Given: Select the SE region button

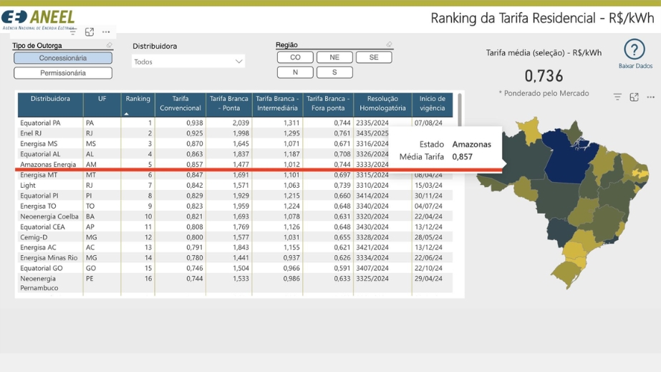Looking at the screenshot, I should click(x=374, y=57).
